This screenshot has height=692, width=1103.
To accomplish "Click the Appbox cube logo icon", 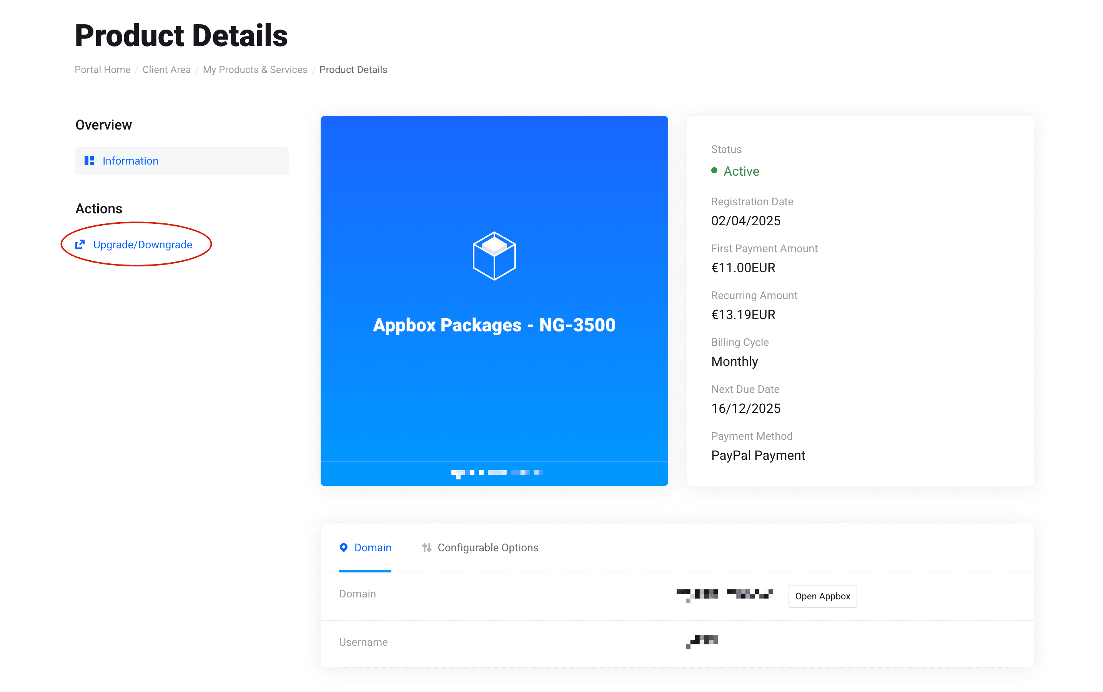I will (x=494, y=256).
